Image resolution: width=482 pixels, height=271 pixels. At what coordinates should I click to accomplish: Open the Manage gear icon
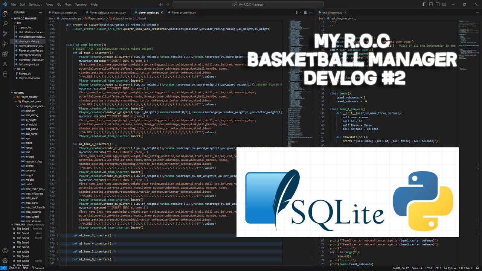[x=5, y=260]
